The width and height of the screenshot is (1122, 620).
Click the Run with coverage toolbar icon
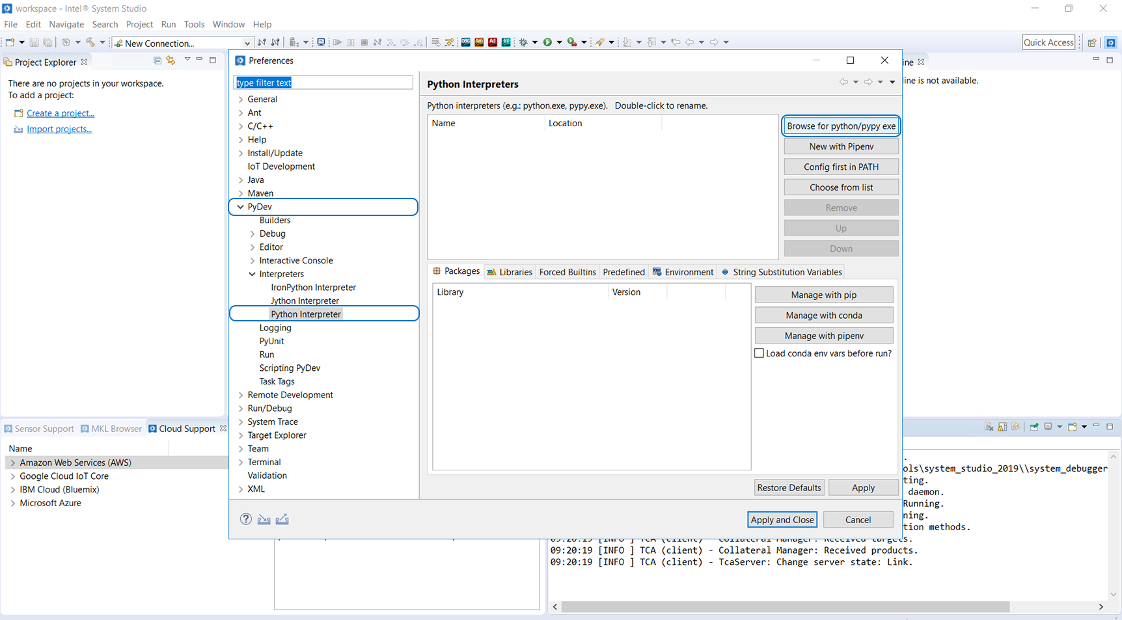pos(571,42)
